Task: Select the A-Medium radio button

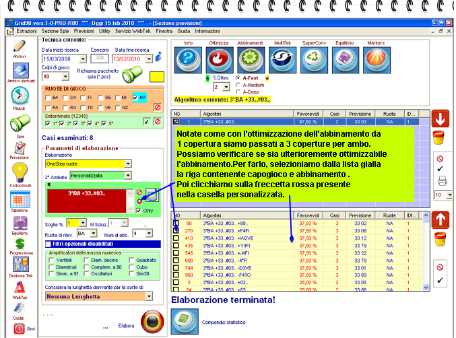Action: (x=238, y=85)
